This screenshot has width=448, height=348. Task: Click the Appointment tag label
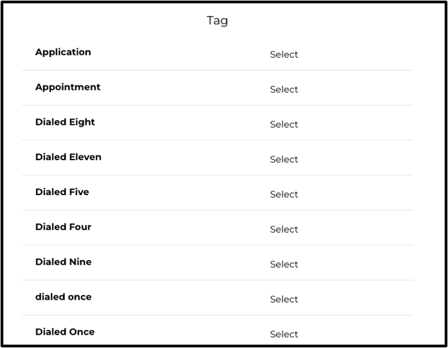68,87
